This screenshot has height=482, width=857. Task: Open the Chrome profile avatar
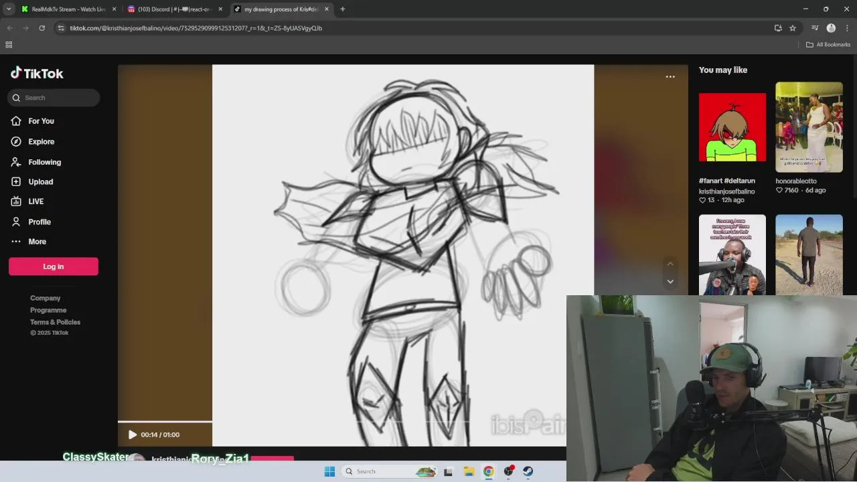(x=831, y=28)
